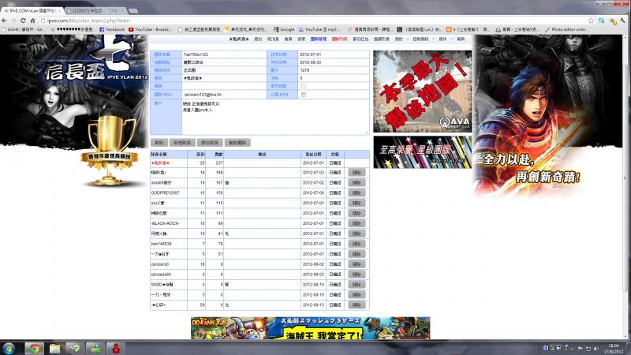Open the home page with the house icon
This screenshot has width=631, height=355.
point(32,21)
